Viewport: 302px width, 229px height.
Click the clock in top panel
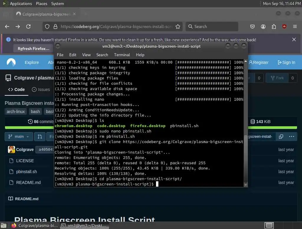coord(282,4)
